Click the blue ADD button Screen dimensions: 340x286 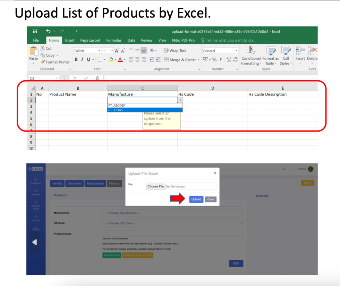236,263
